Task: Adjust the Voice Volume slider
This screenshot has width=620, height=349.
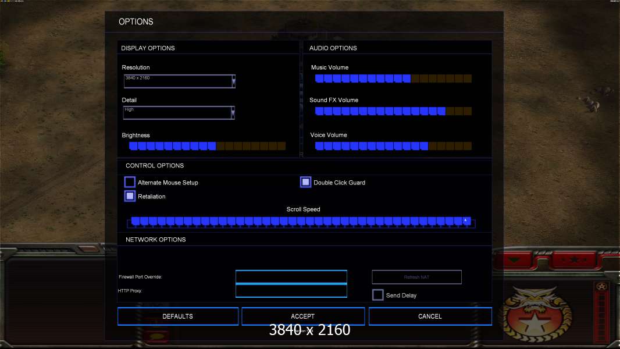Action: pos(393,146)
